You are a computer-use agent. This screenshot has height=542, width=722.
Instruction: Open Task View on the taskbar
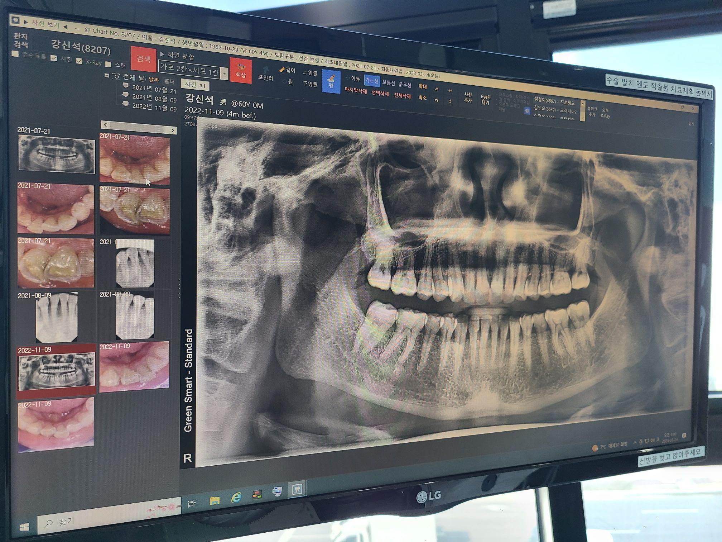click(192, 504)
